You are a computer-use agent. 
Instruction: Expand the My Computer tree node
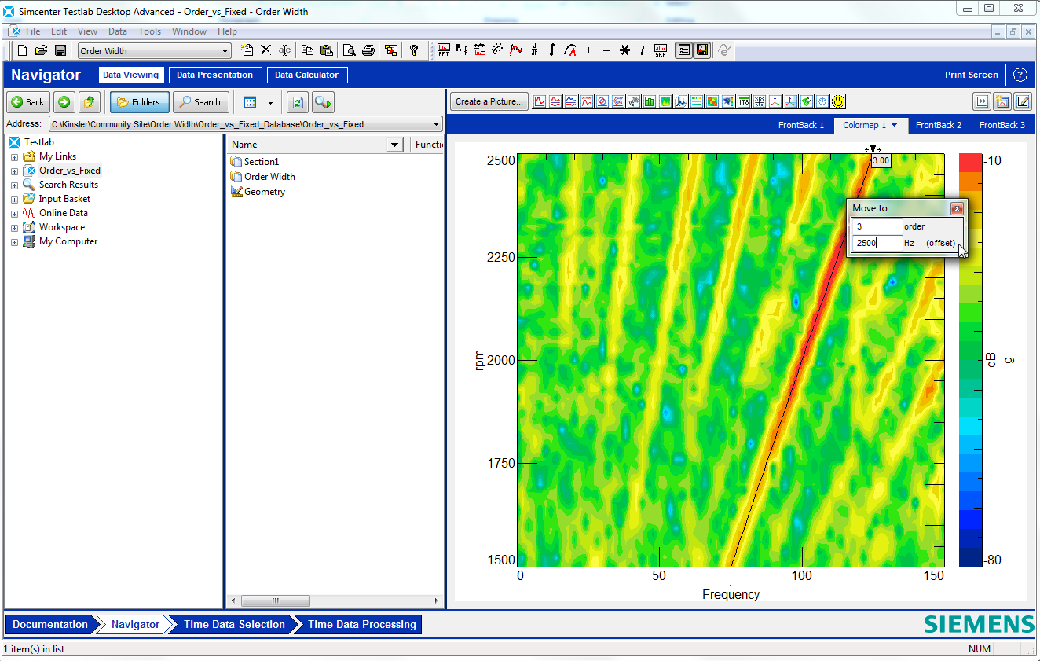pos(14,242)
